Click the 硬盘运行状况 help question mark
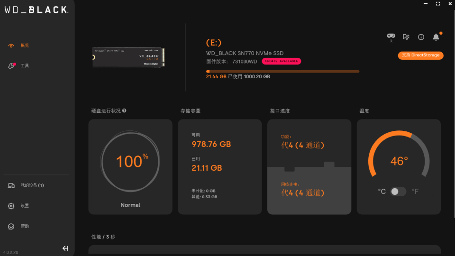This screenshot has height=256, width=455. [x=124, y=110]
